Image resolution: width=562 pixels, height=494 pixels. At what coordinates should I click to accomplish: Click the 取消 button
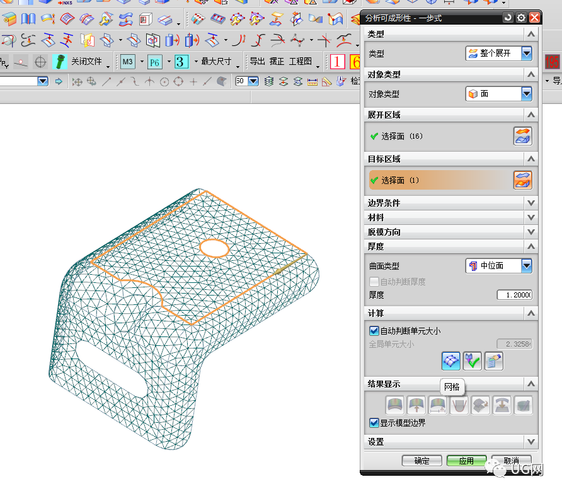(511, 461)
